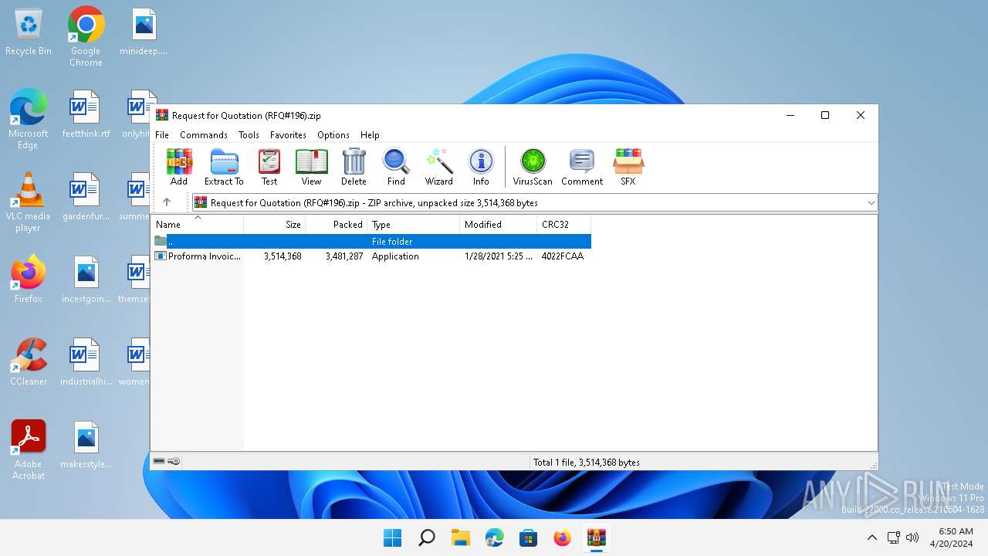Click the 4022FCAA CRC32 value

click(563, 256)
